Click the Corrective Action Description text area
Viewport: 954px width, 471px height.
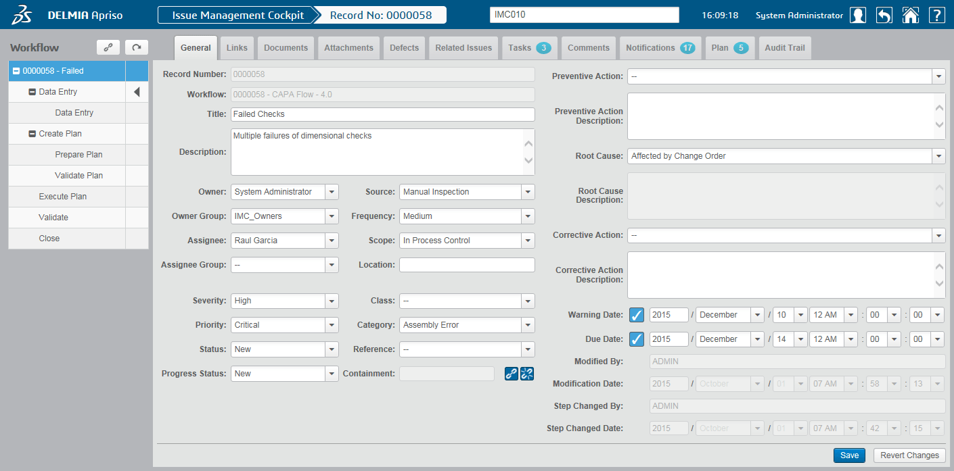point(786,275)
